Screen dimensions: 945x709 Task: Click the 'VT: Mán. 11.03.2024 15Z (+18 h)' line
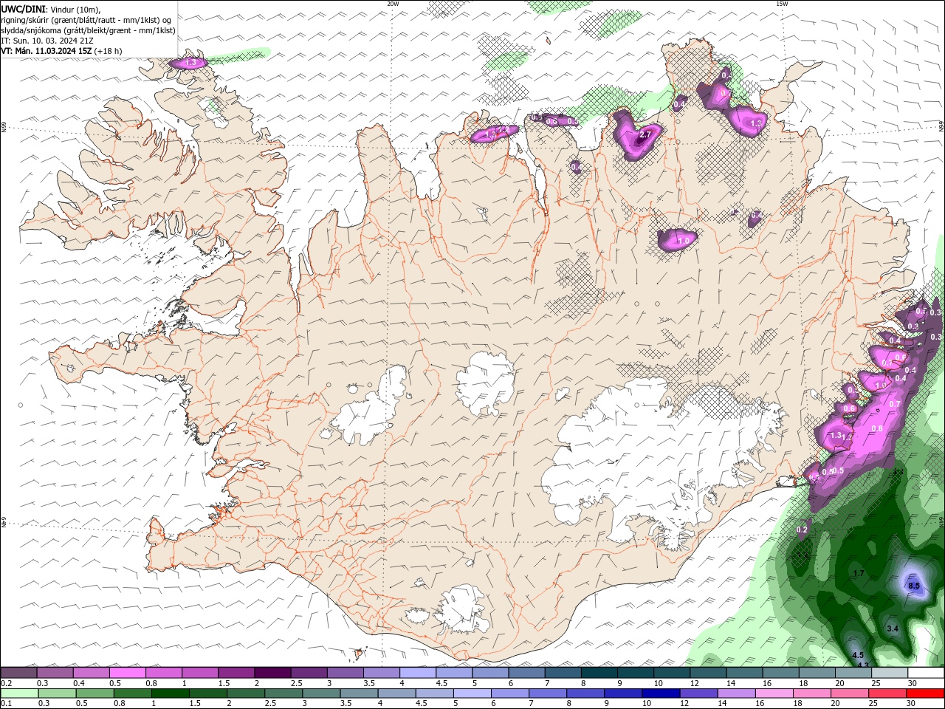click(62, 51)
